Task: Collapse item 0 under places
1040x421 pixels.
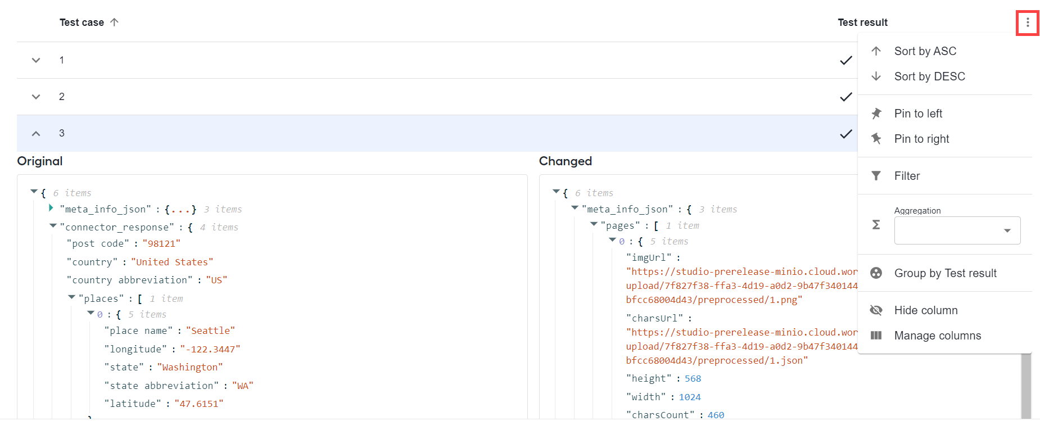Action: tap(91, 313)
